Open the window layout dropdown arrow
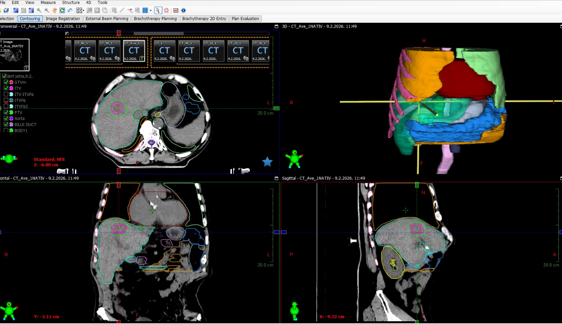Viewport: 562px width, 324px height. pyautogui.click(x=83, y=10)
